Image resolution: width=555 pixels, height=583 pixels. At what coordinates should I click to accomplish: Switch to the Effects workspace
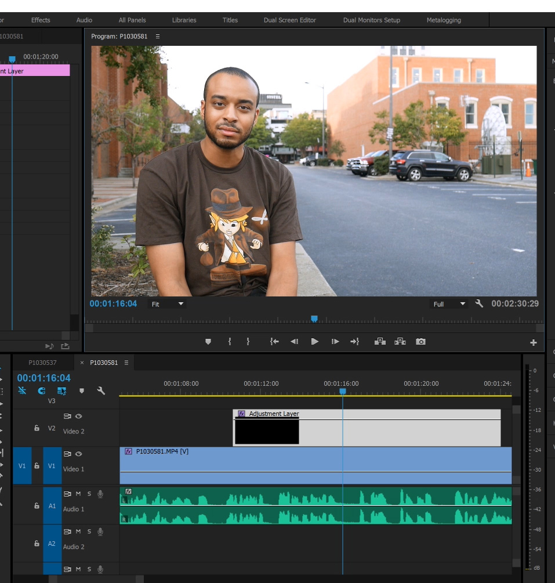point(41,20)
